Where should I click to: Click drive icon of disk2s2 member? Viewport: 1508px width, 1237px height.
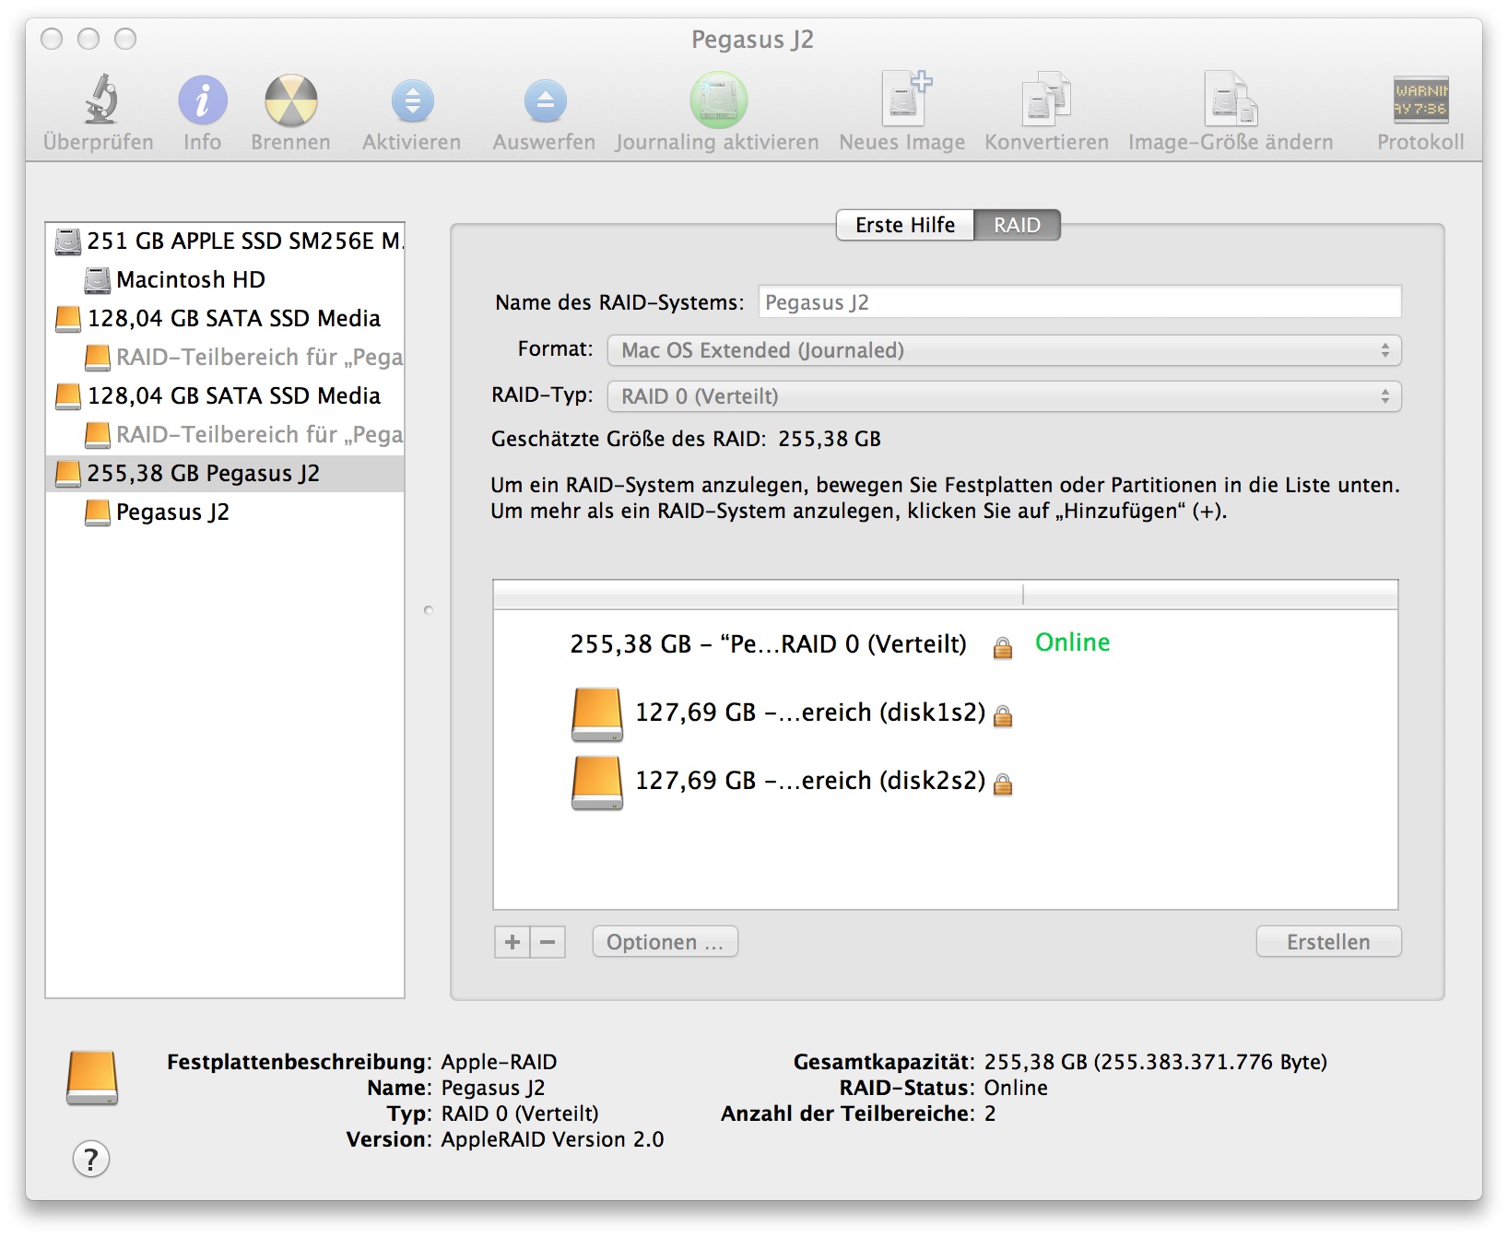(x=597, y=783)
